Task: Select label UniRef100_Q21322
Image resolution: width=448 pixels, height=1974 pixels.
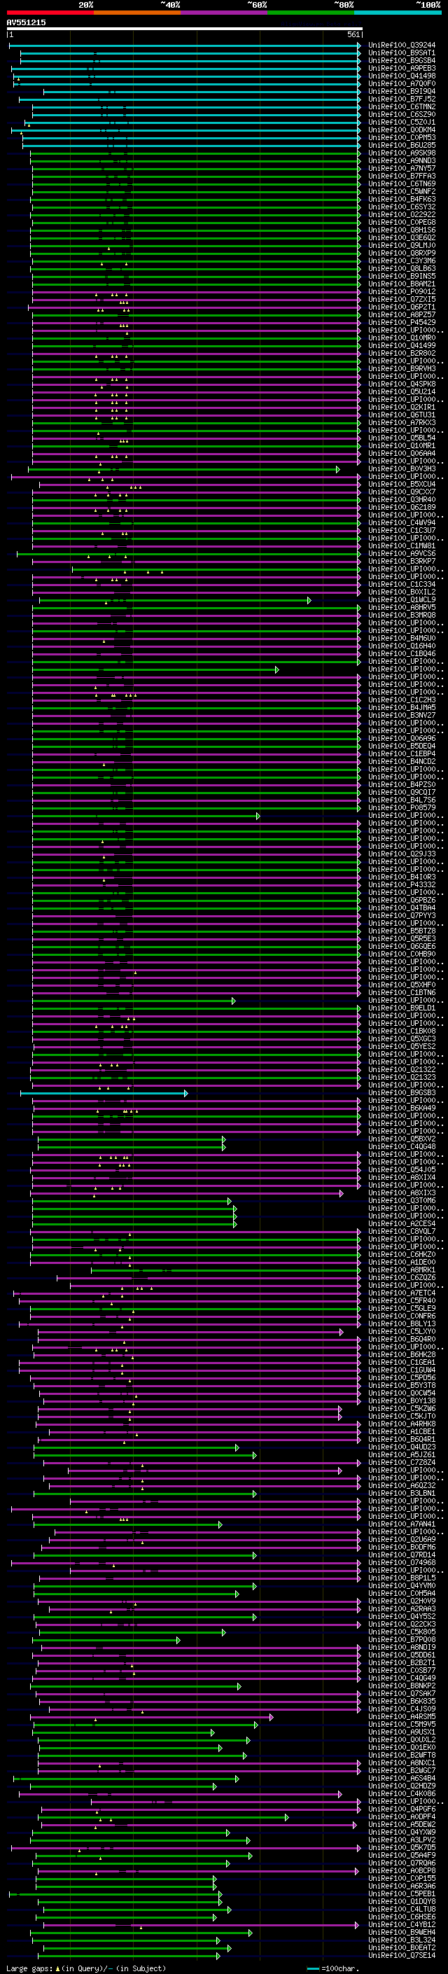Action: click(x=401, y=1070)
